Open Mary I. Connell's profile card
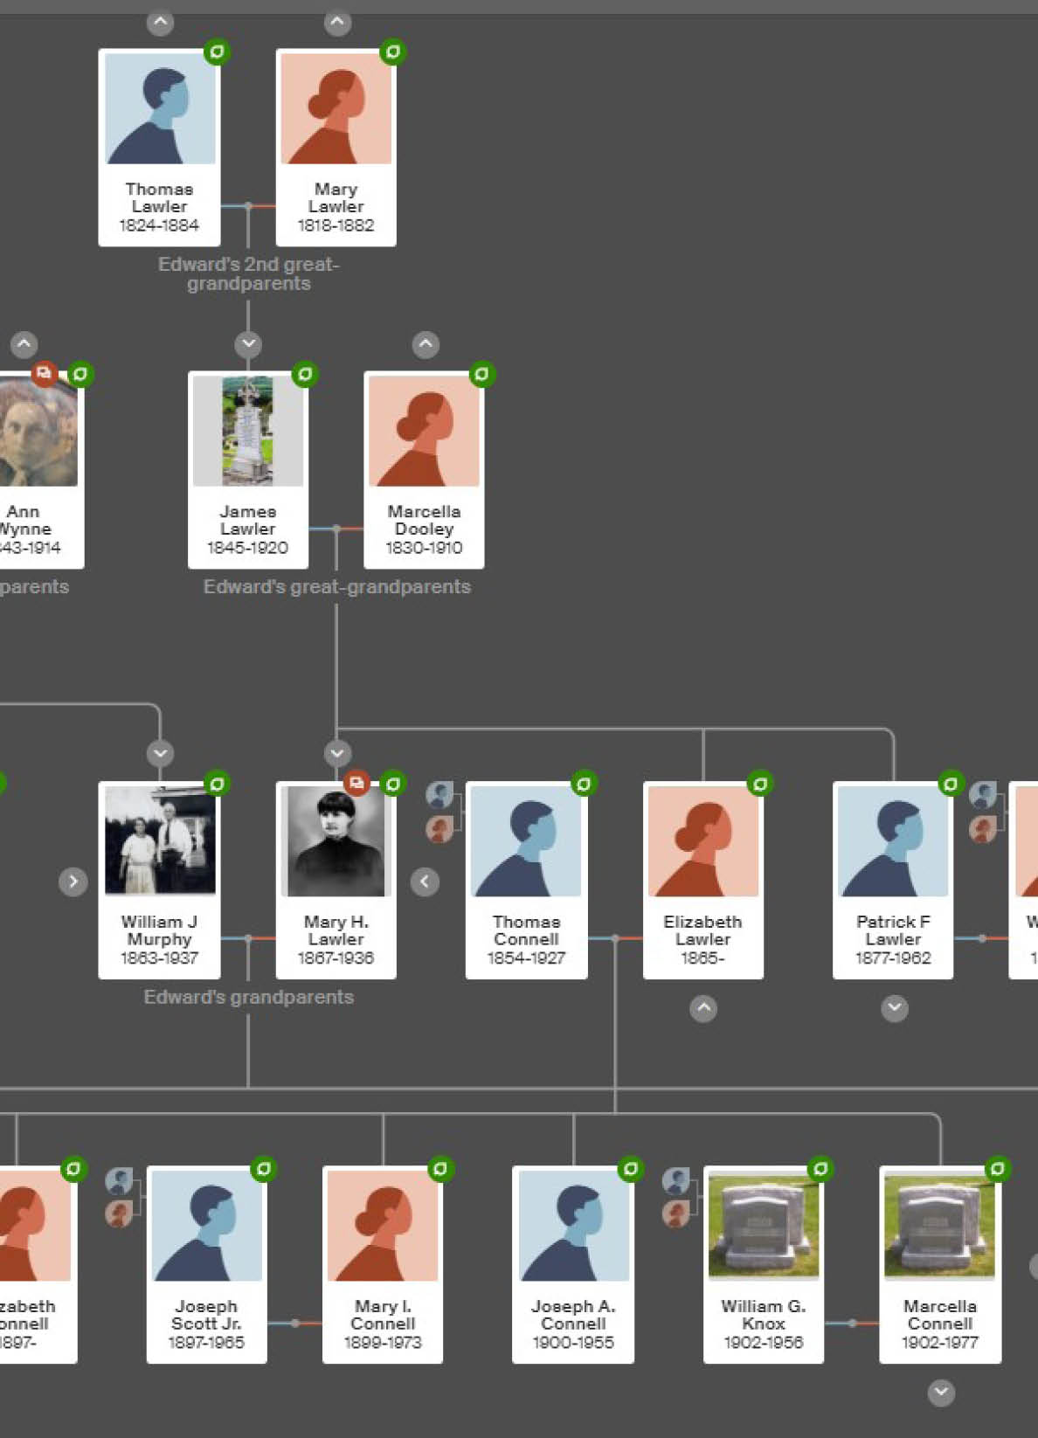Image resolution: width=1038 pixels, height=1438 pixels. 383,1264
